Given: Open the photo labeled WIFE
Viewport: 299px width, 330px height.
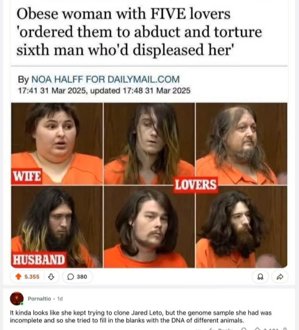Looking at the screenshot, I should (57, 144).
